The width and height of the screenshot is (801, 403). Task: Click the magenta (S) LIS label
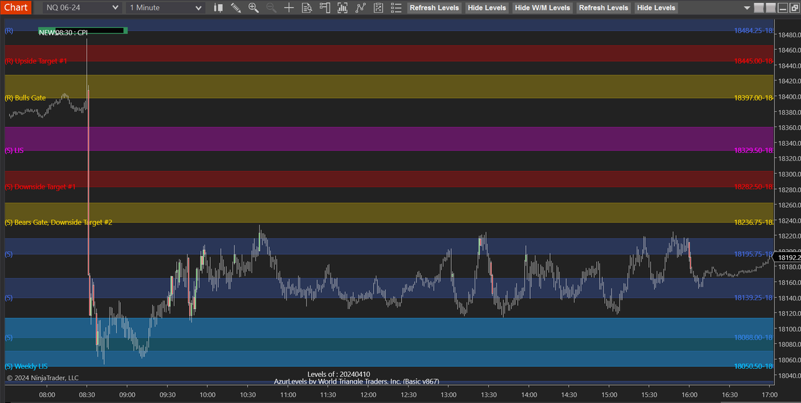pyautogui.click(x=14, y=151)
